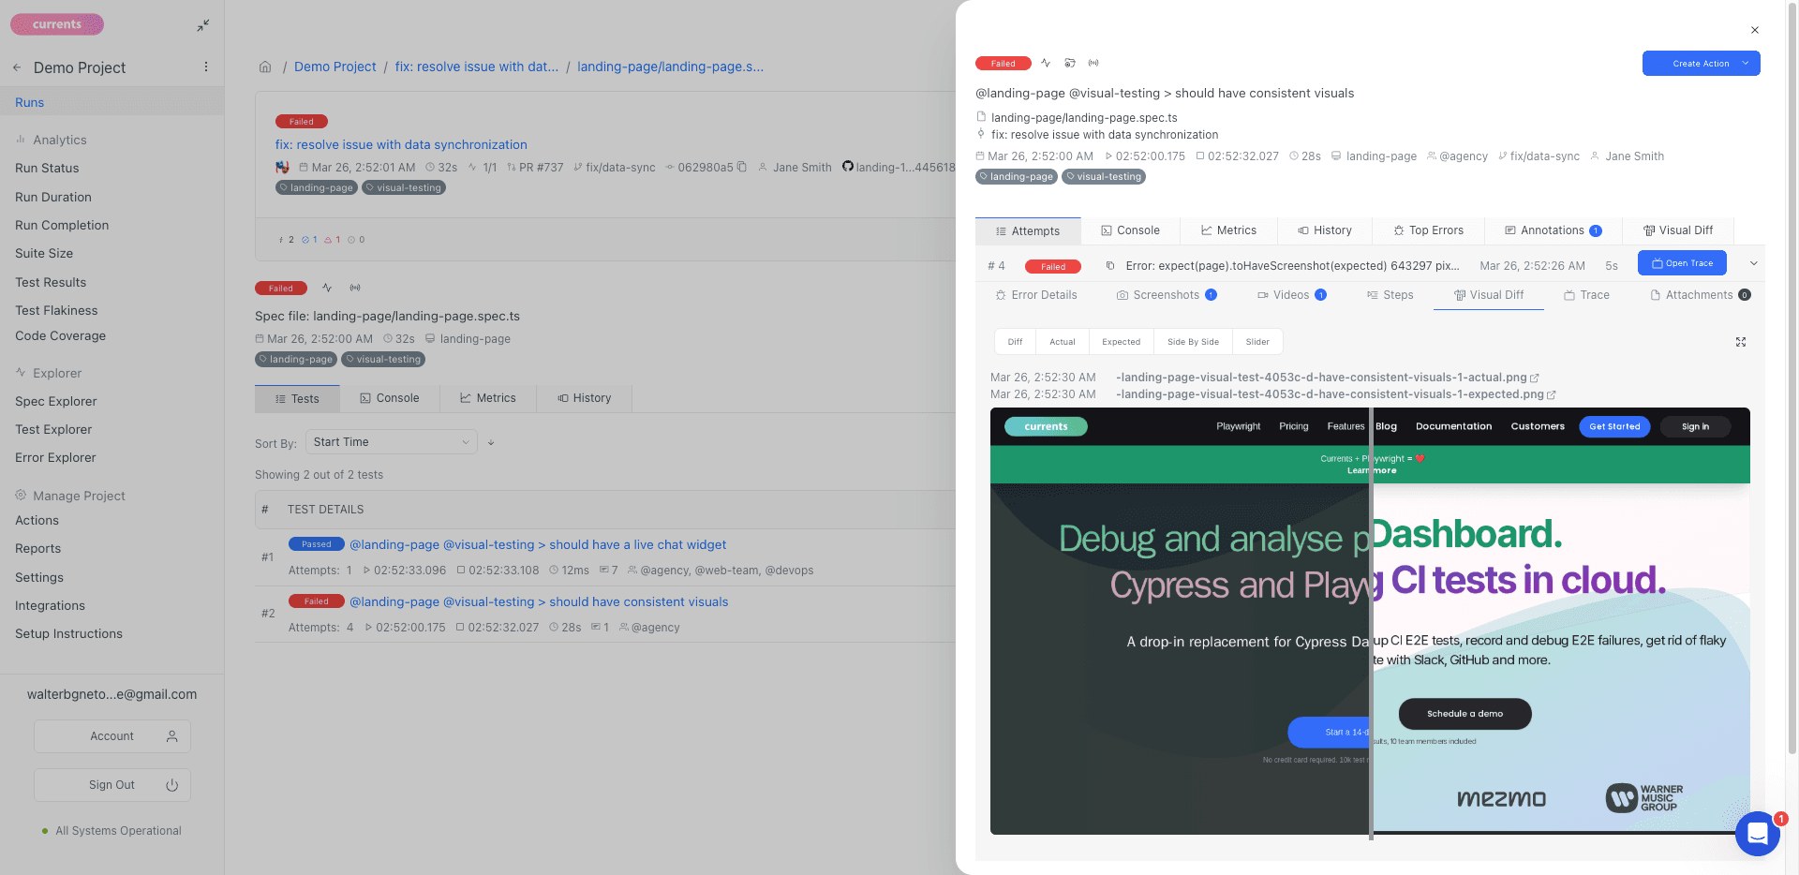Copy commit hash 062980a5
This screenshot has width=1799, height=875.
tap(742, 167)
